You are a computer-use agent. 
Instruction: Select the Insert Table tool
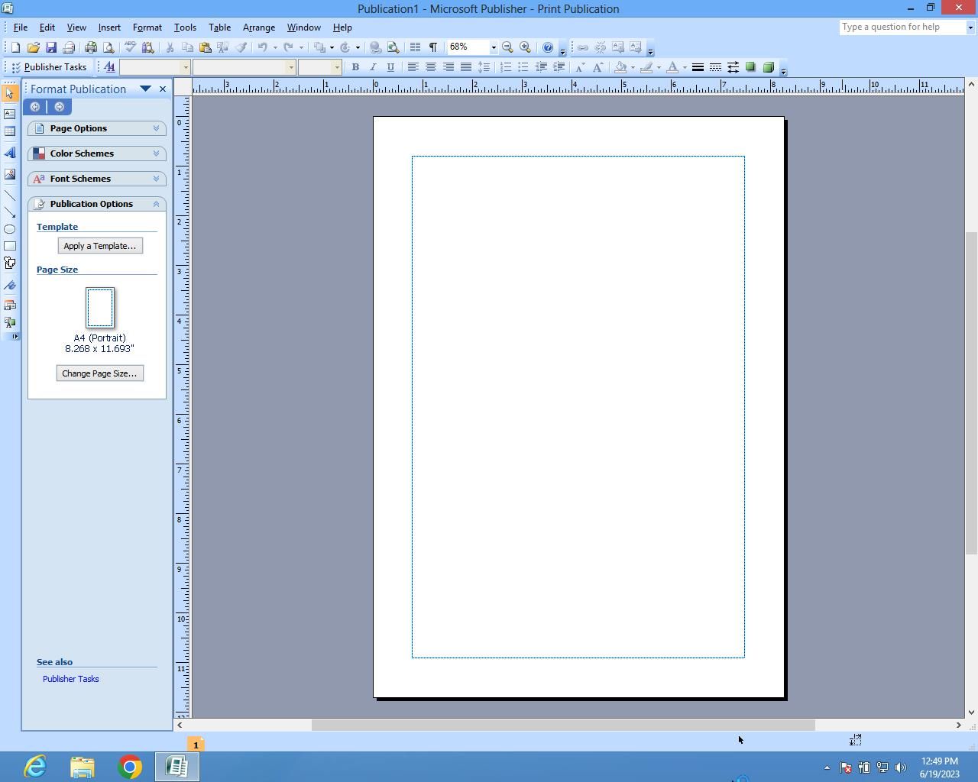[x=10, y=131]
